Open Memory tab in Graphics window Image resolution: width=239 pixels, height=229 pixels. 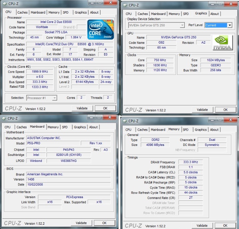pos(174,14)
